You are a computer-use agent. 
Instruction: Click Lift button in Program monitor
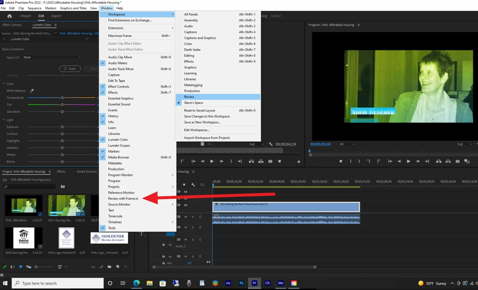439,161
